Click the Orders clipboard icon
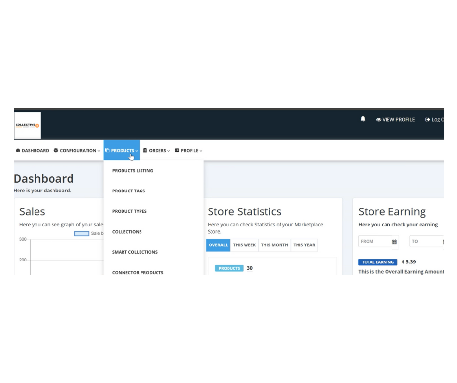This screenshot has height=383, width=457. tap(145, 150)
